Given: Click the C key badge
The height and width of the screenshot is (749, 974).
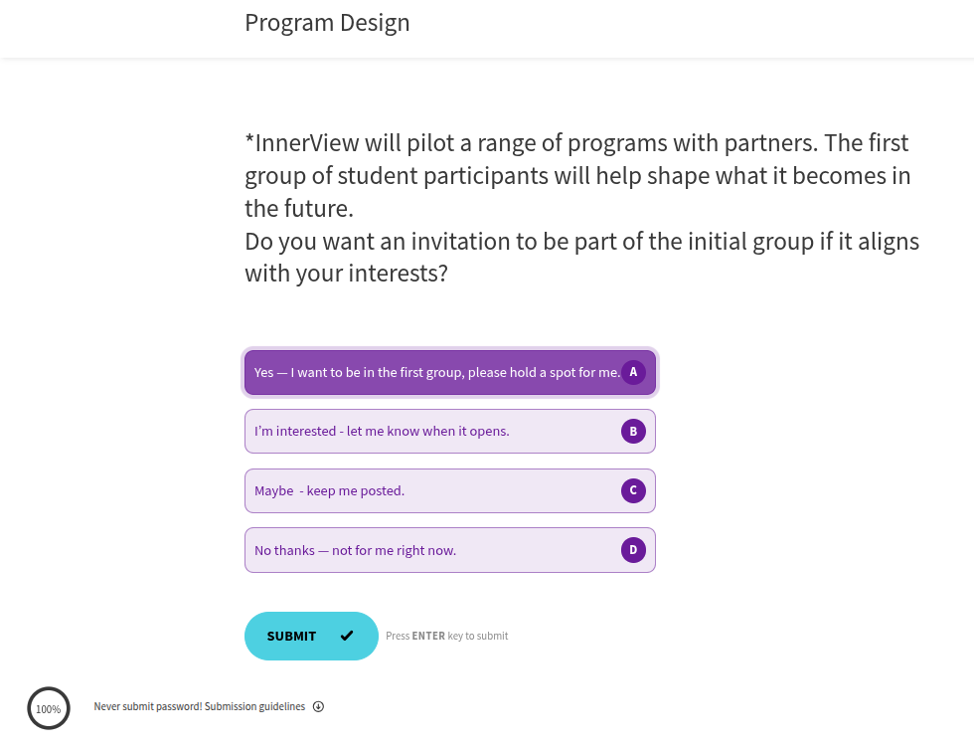Looking at the screenshot, I should tap(633, 490).
